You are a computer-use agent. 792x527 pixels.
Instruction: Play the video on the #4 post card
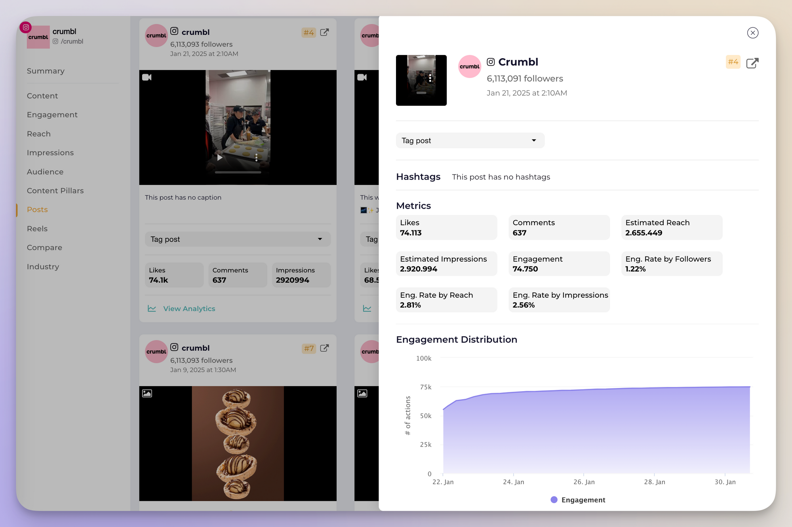219,158
